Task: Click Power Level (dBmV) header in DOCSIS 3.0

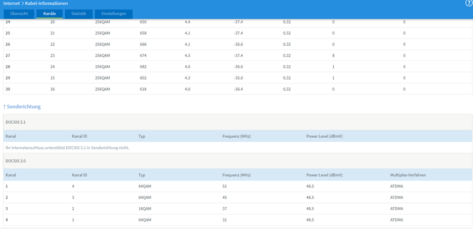Action: 324,175
